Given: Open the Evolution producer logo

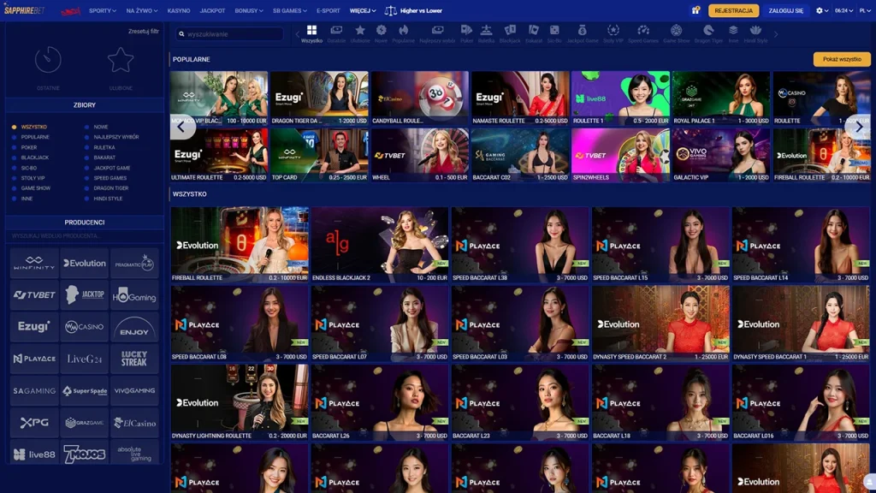Looking at the screenshot, I should [x=84, y=263].
